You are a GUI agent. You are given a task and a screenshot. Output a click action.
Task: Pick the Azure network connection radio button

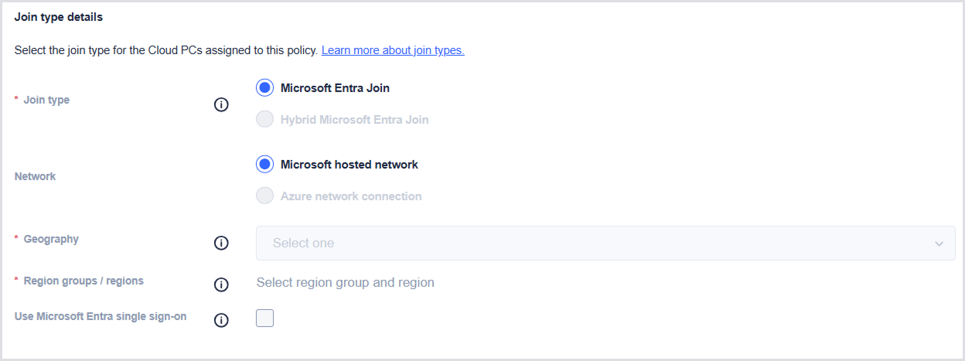[265, 196]
